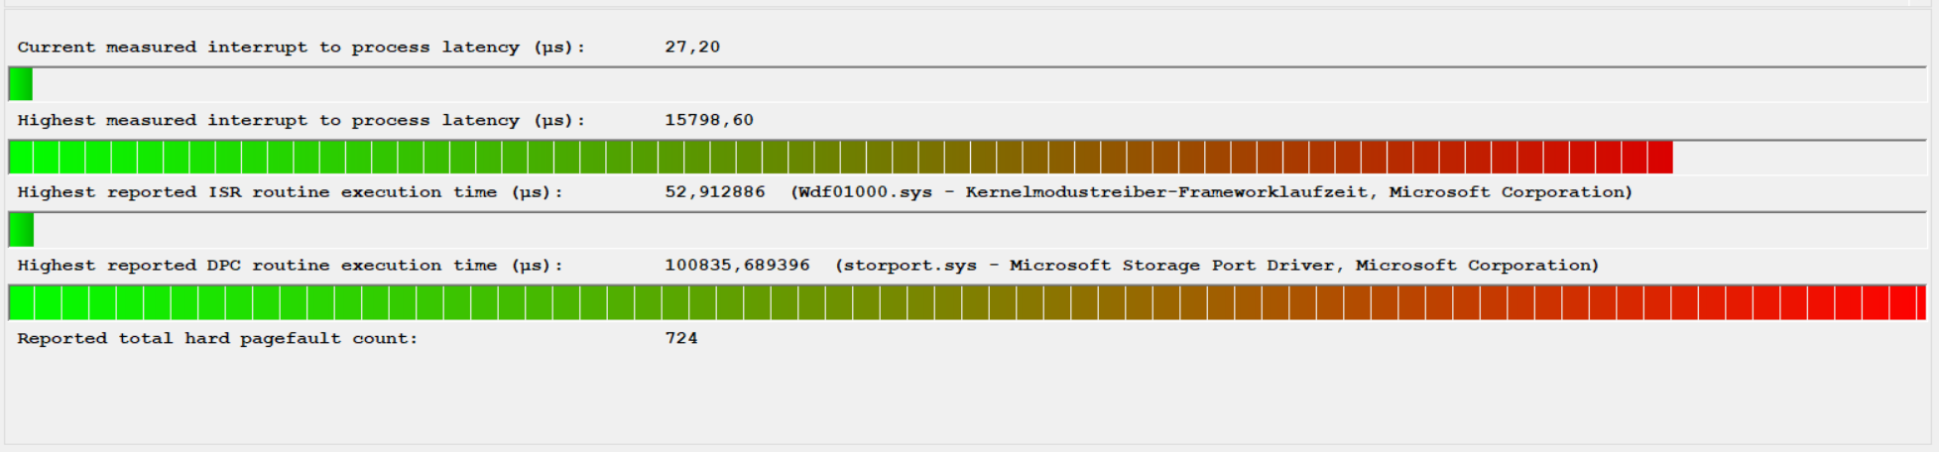Click the middle of the DPC execution bar

[967, 302]
